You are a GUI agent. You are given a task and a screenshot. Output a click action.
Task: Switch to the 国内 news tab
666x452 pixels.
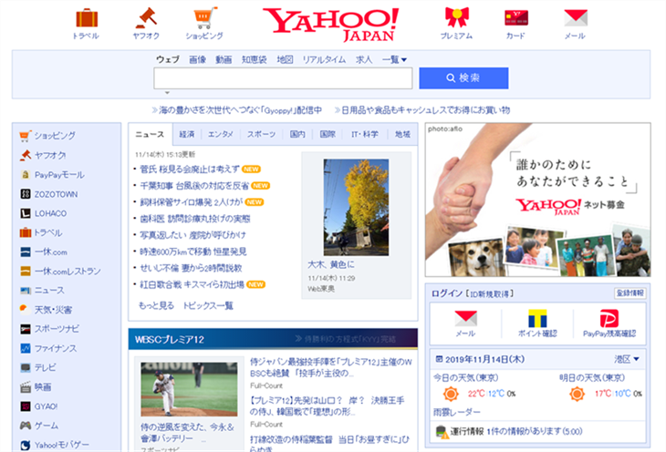tap(297, 135)
